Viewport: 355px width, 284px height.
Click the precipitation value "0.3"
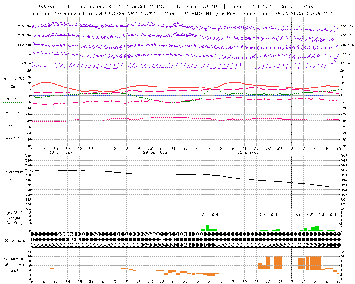pyautogui.click(x=274, y=215)
